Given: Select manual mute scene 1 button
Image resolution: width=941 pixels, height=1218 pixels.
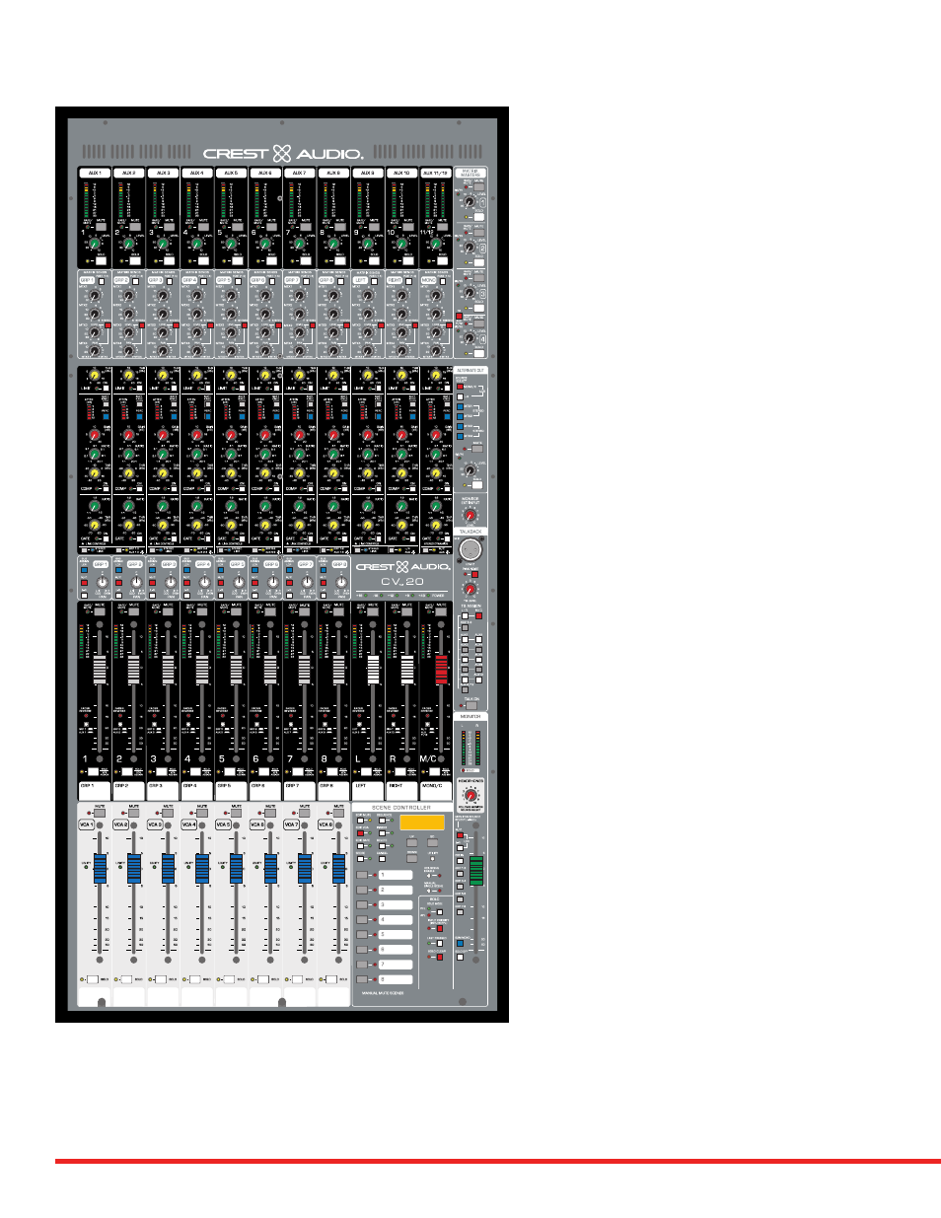Looking at the screenshot, I should (362, 875).
